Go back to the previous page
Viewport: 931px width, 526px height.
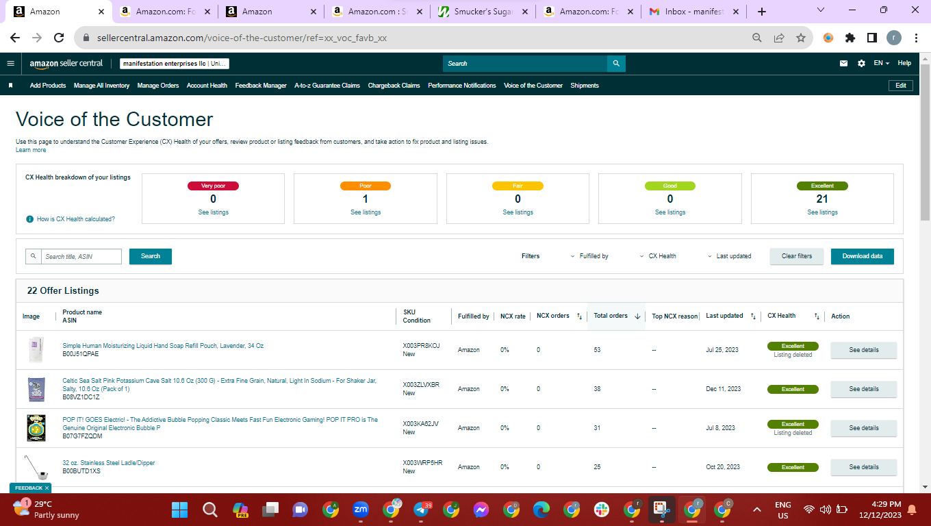tap(15, 38)
